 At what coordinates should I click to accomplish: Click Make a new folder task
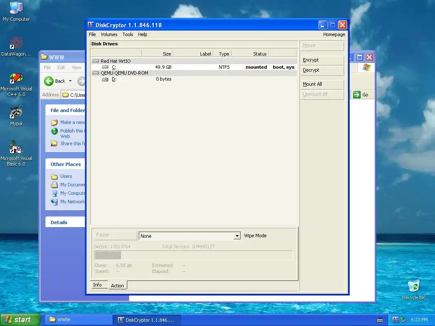(x=68, y=122)
